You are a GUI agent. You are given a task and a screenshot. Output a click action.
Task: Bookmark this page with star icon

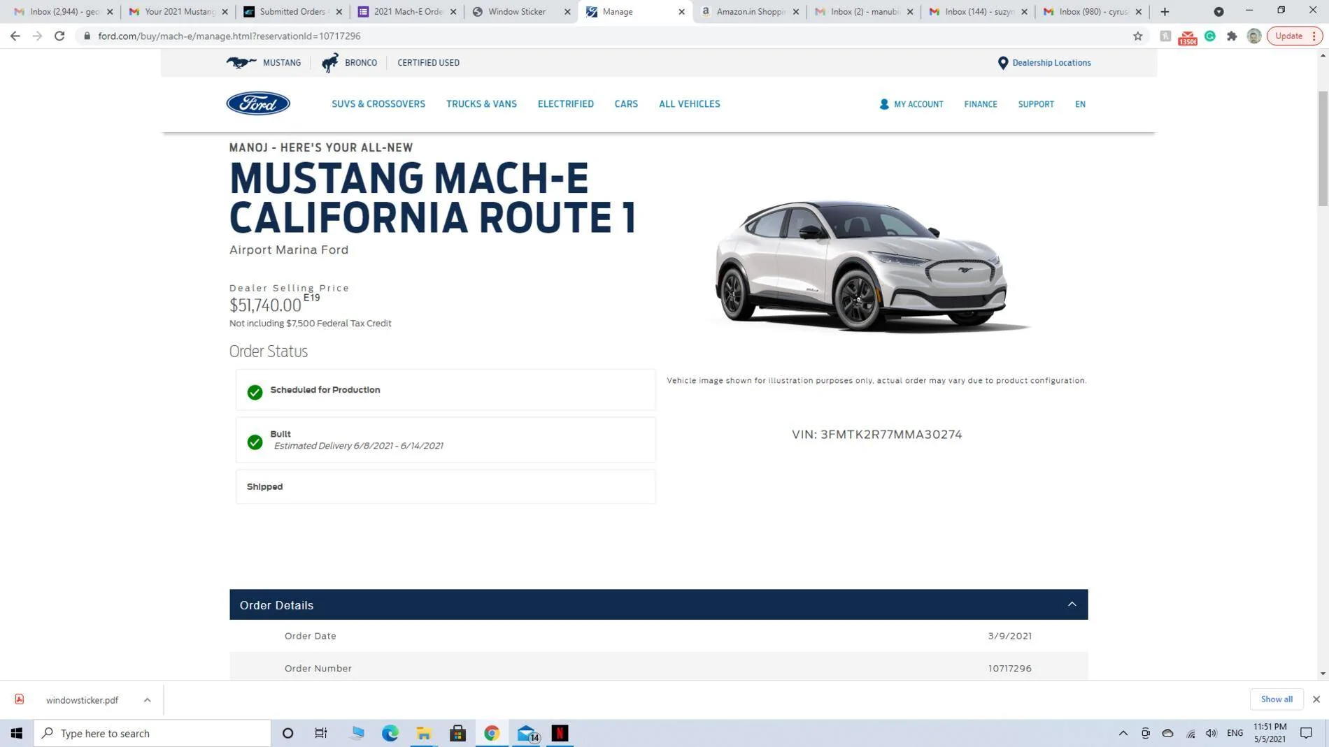1137,36
